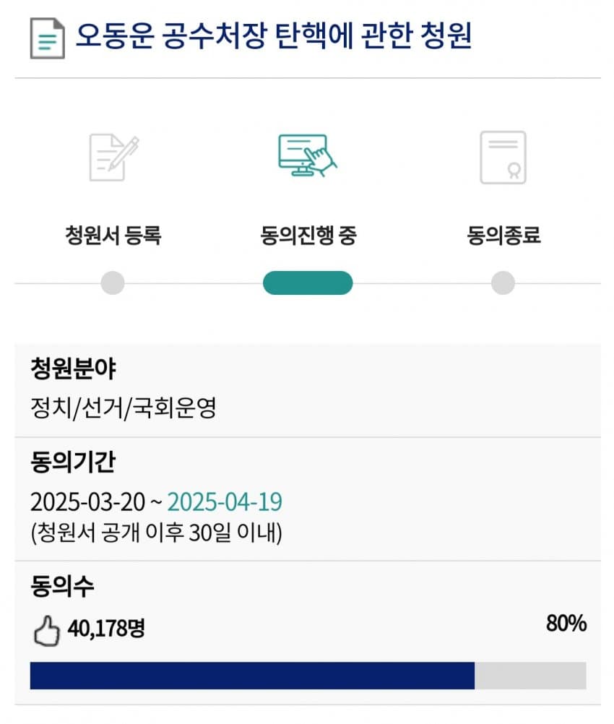Click the teal end date 2025-04-19
This screenshot has height=724, width=614.
pos(225,501)
